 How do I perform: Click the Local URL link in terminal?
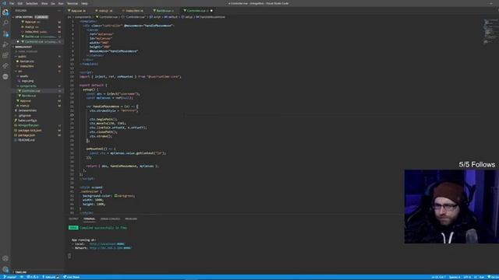[107, 243]
